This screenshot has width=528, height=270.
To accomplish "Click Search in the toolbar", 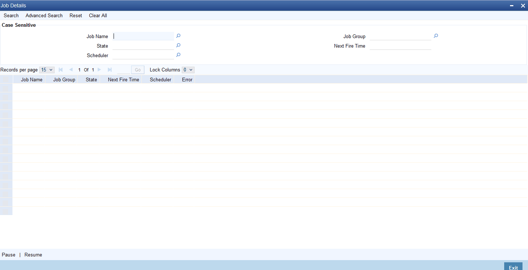I will pos(11,15).
